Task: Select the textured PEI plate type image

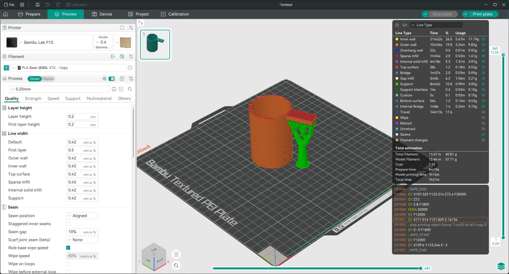Action: (x=125, y=43)
